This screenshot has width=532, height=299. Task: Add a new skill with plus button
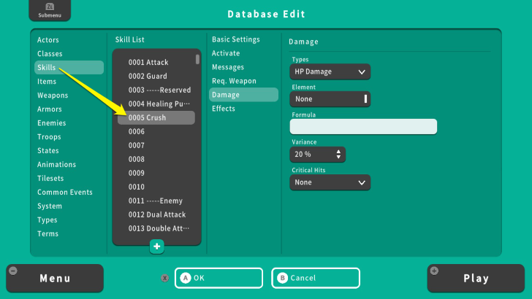(156, 246)
